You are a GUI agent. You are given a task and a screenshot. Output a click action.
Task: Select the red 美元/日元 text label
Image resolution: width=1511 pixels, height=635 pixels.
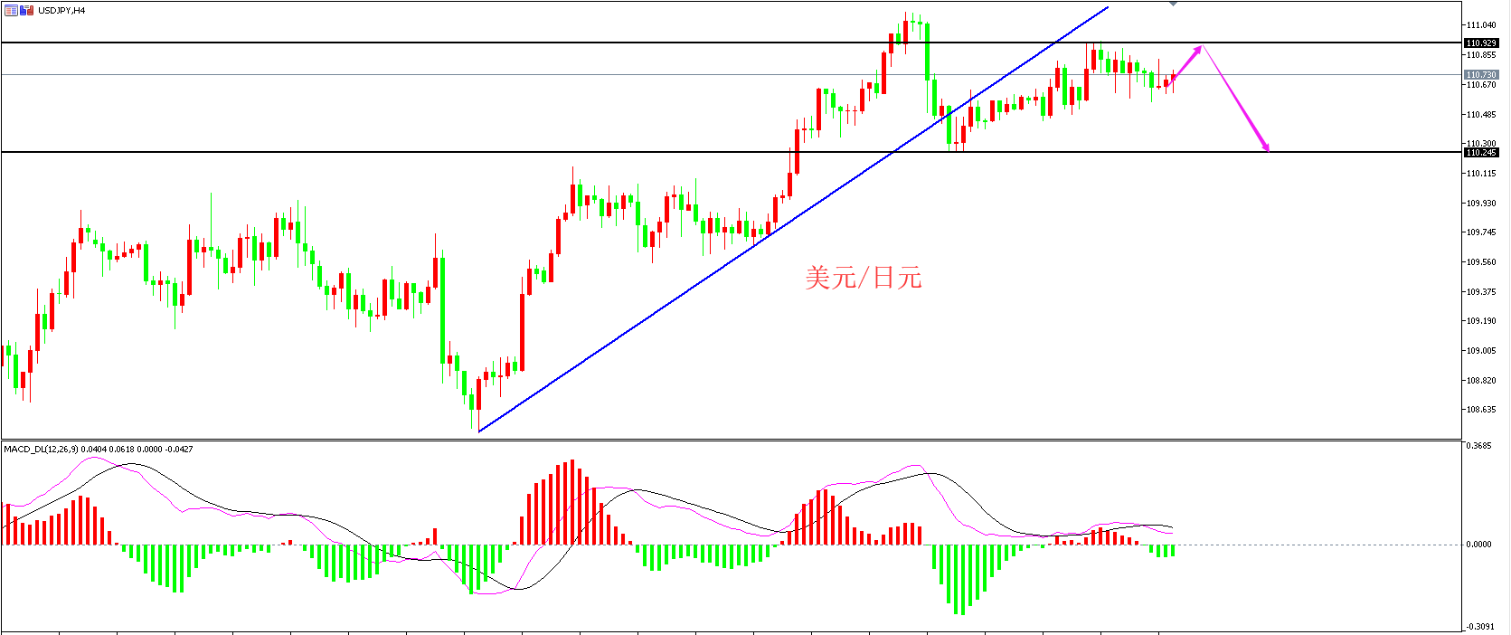click(864, 278)
